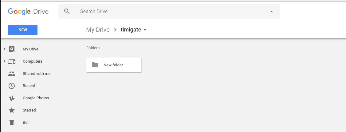Click the Bin trash icon
This screenshot has height=132, width=346.
point(12,123)
